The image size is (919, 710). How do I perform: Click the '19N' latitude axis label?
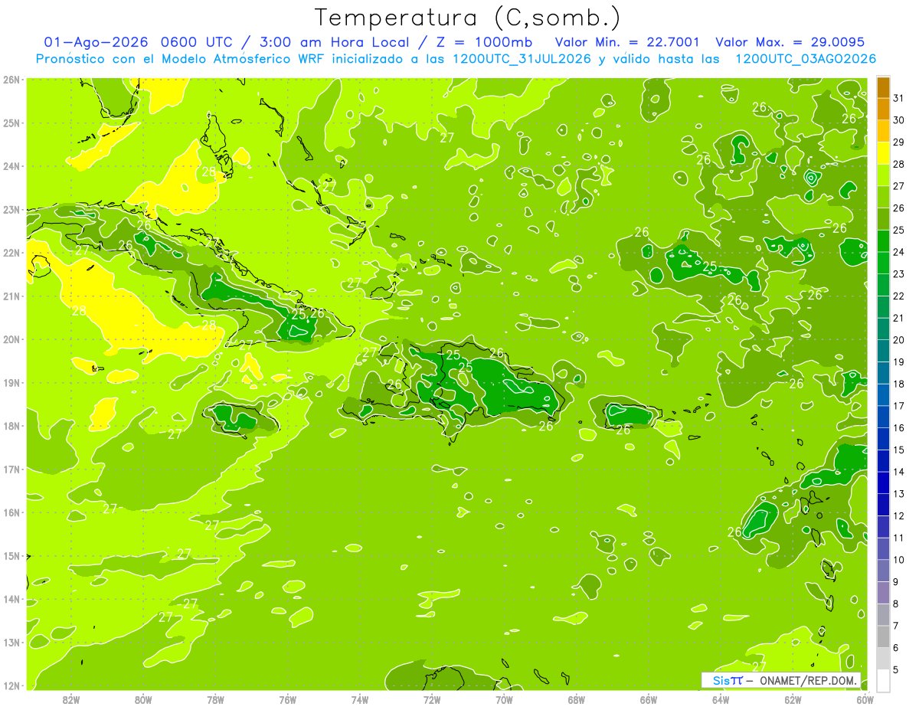point(11,382)
